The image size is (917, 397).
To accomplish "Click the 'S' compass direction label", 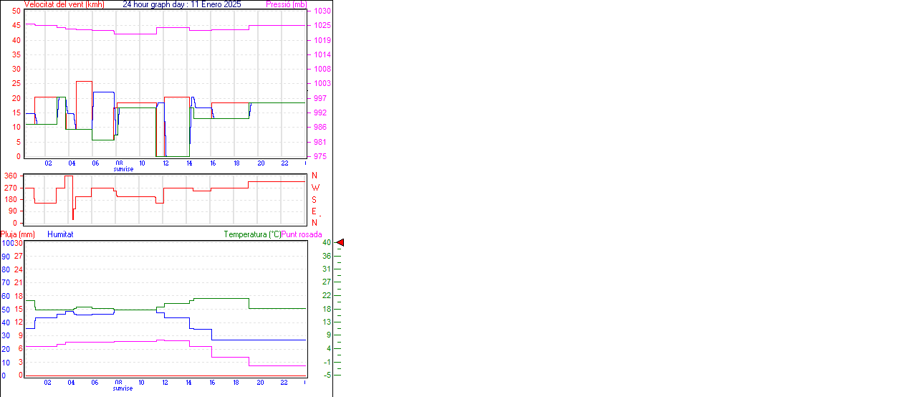I will 314,199.
